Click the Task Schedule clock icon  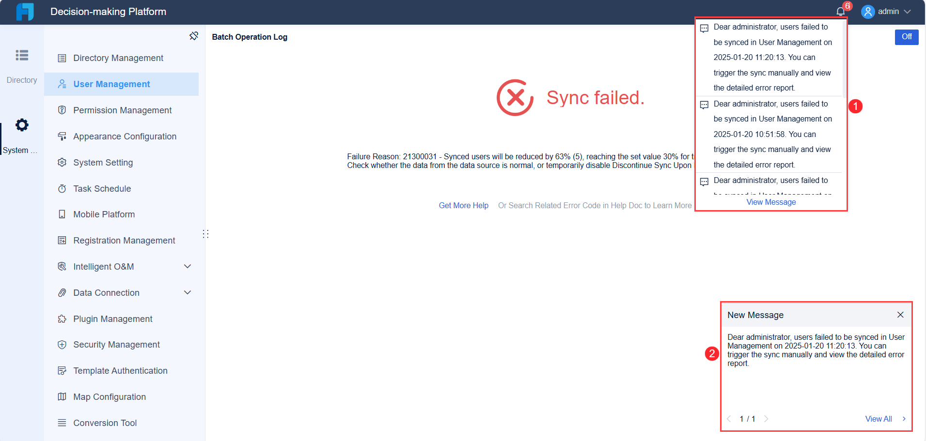pos(63,188)
